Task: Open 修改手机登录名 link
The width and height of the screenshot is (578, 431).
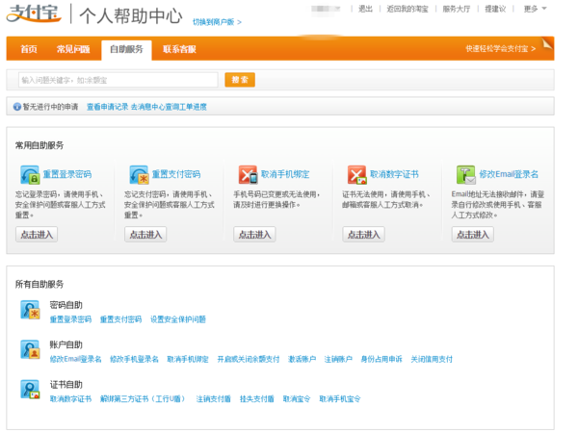Action: [134, 359]
